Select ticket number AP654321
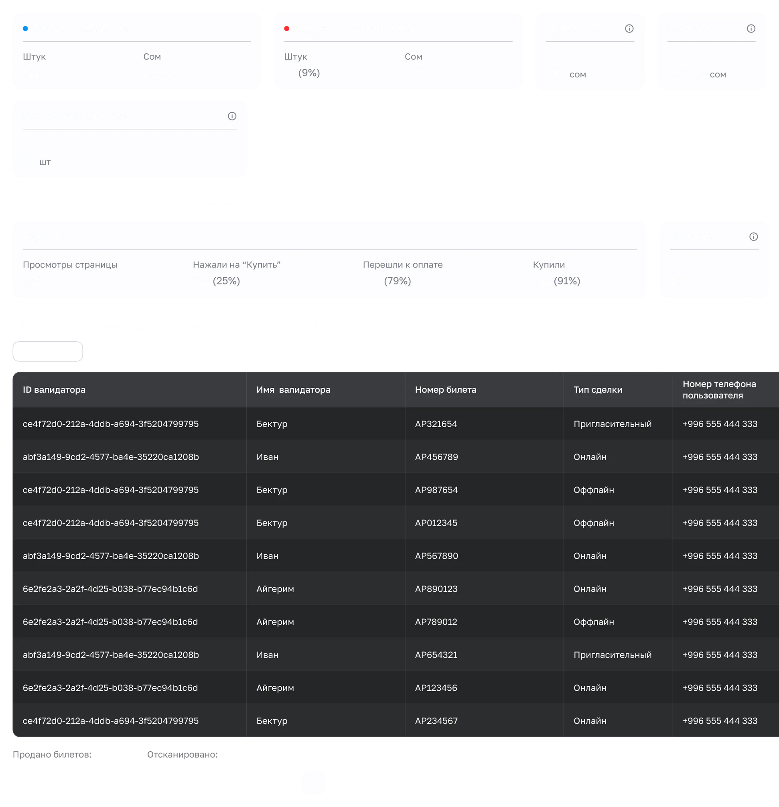Screen dimensions: 779x807 pyautogui.click(x=436, y=654)
